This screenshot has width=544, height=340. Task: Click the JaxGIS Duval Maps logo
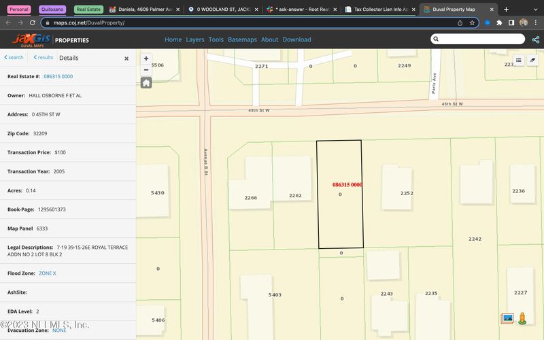tap(31, 40)
